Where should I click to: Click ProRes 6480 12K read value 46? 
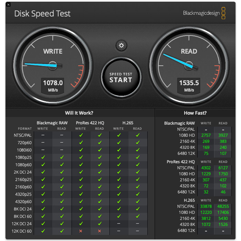[223, 192]
